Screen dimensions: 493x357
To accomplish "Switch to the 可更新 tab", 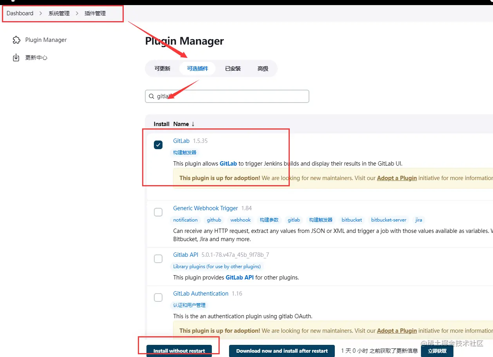I will (162, 69).
